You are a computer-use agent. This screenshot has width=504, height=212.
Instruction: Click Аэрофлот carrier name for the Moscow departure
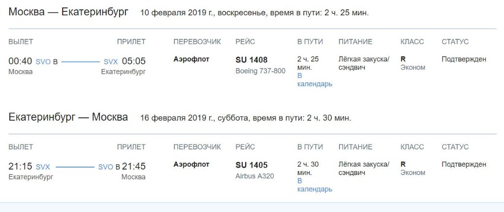[x=191, y=59]
